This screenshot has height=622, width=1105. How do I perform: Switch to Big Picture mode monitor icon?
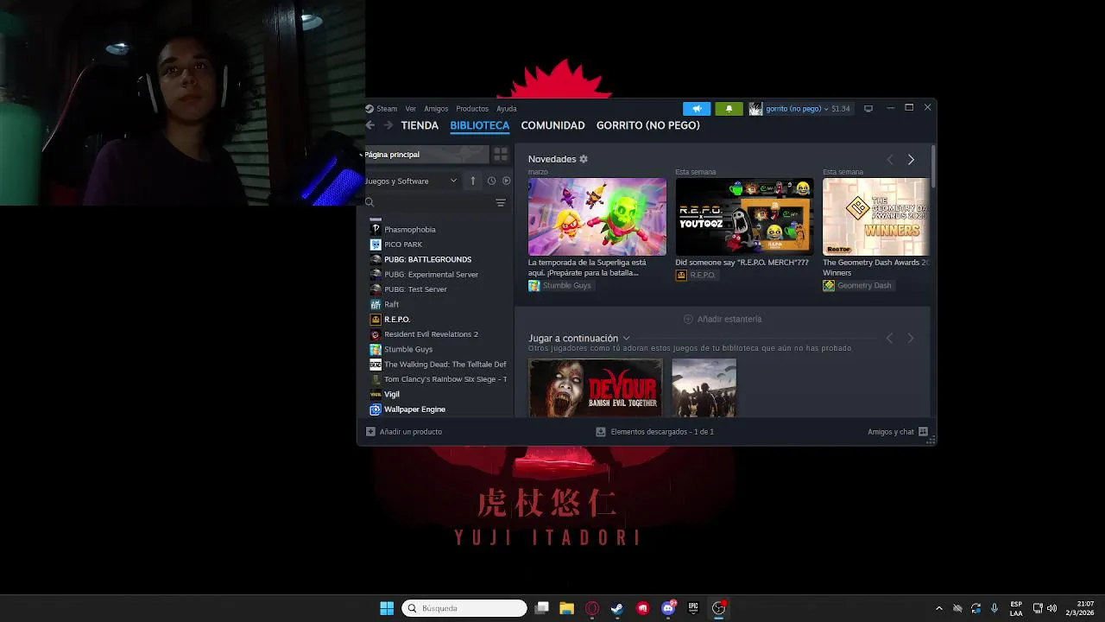[x=868, y=109]
